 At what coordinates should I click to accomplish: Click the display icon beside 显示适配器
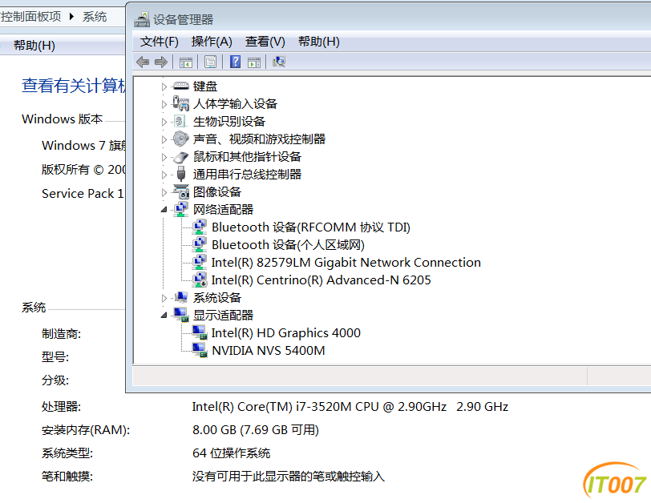pyautogui.click(x=181, y=315)
